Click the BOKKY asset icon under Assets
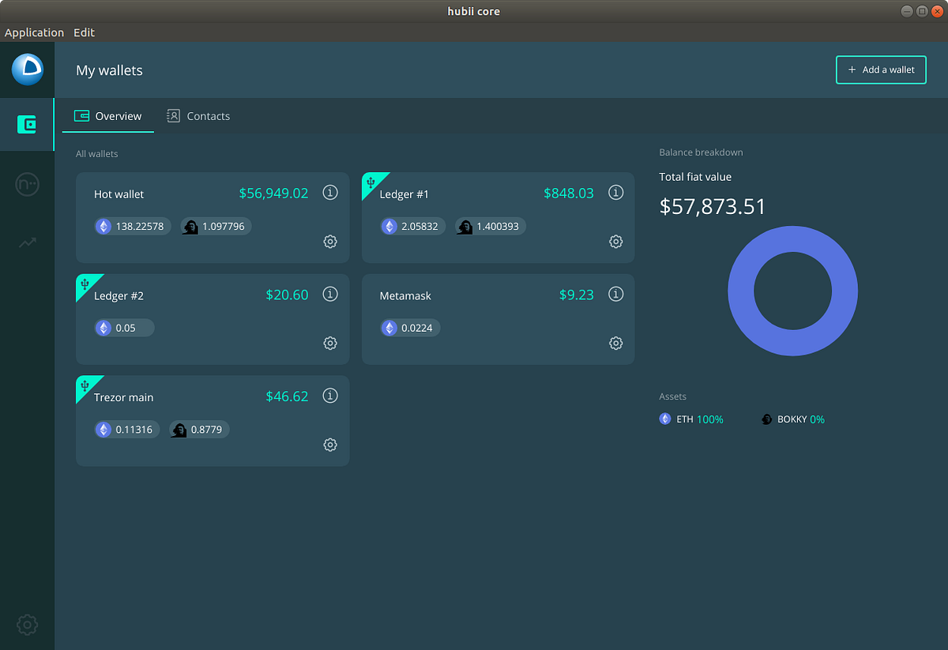 pos(766,419)
